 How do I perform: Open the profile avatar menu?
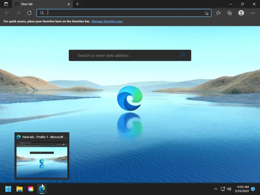click(x=241, y=13)
